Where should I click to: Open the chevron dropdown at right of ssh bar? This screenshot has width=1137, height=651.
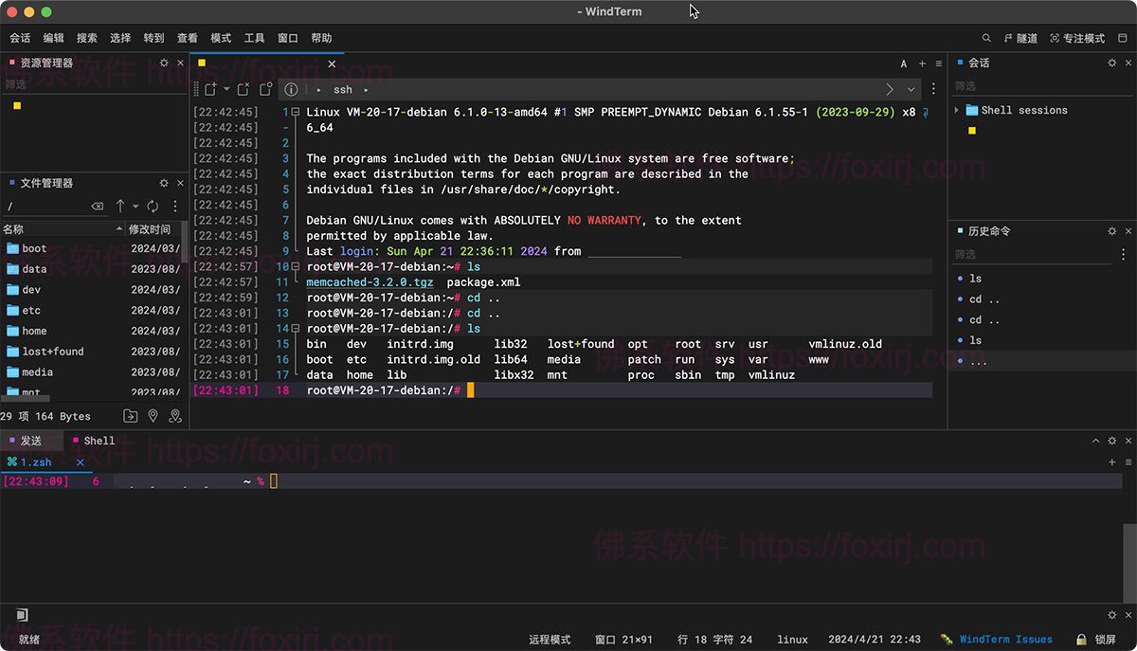click(912, 89)
